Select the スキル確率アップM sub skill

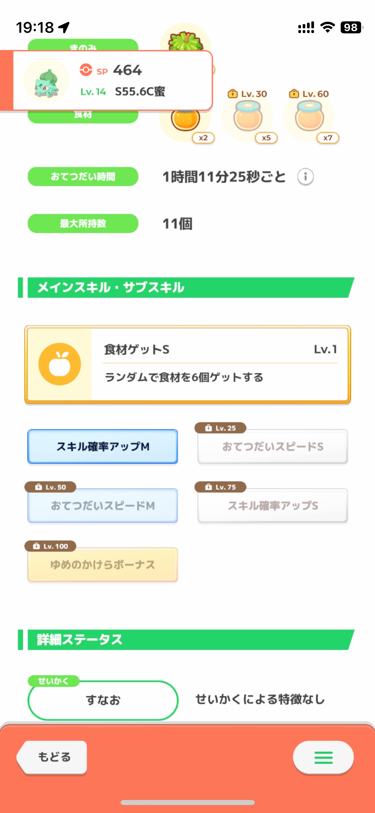click(103, 447)
